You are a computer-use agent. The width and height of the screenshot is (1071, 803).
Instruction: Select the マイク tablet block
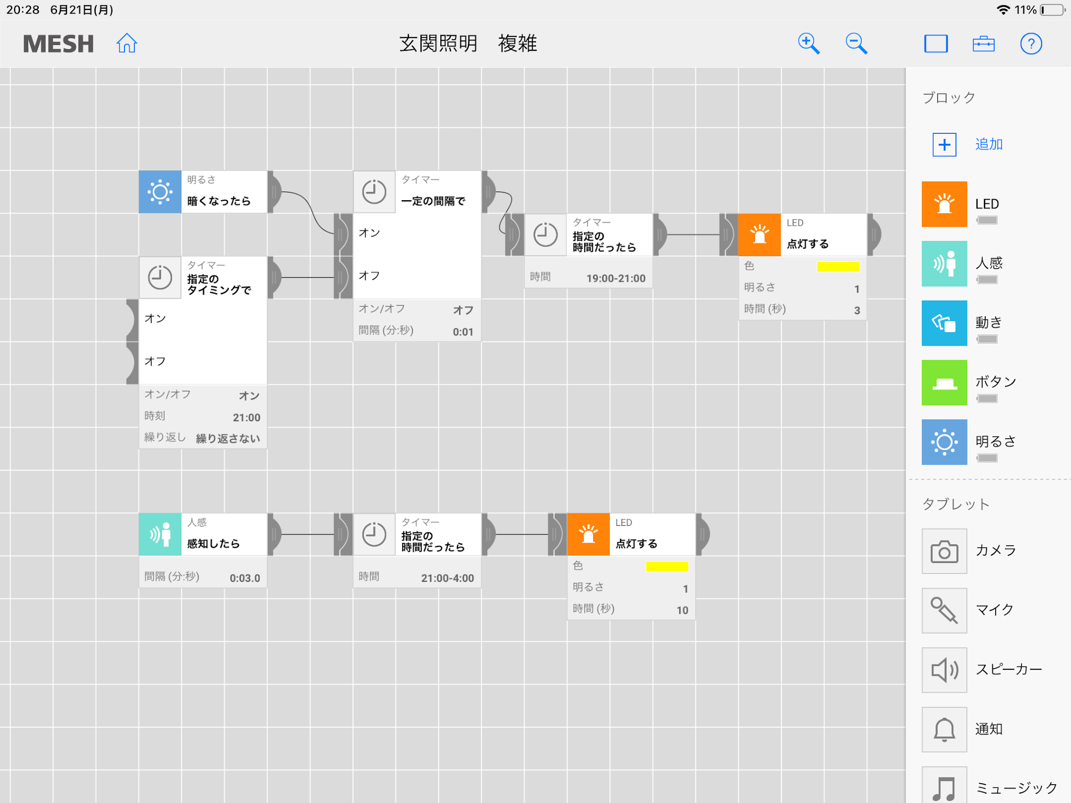(944, 611)
